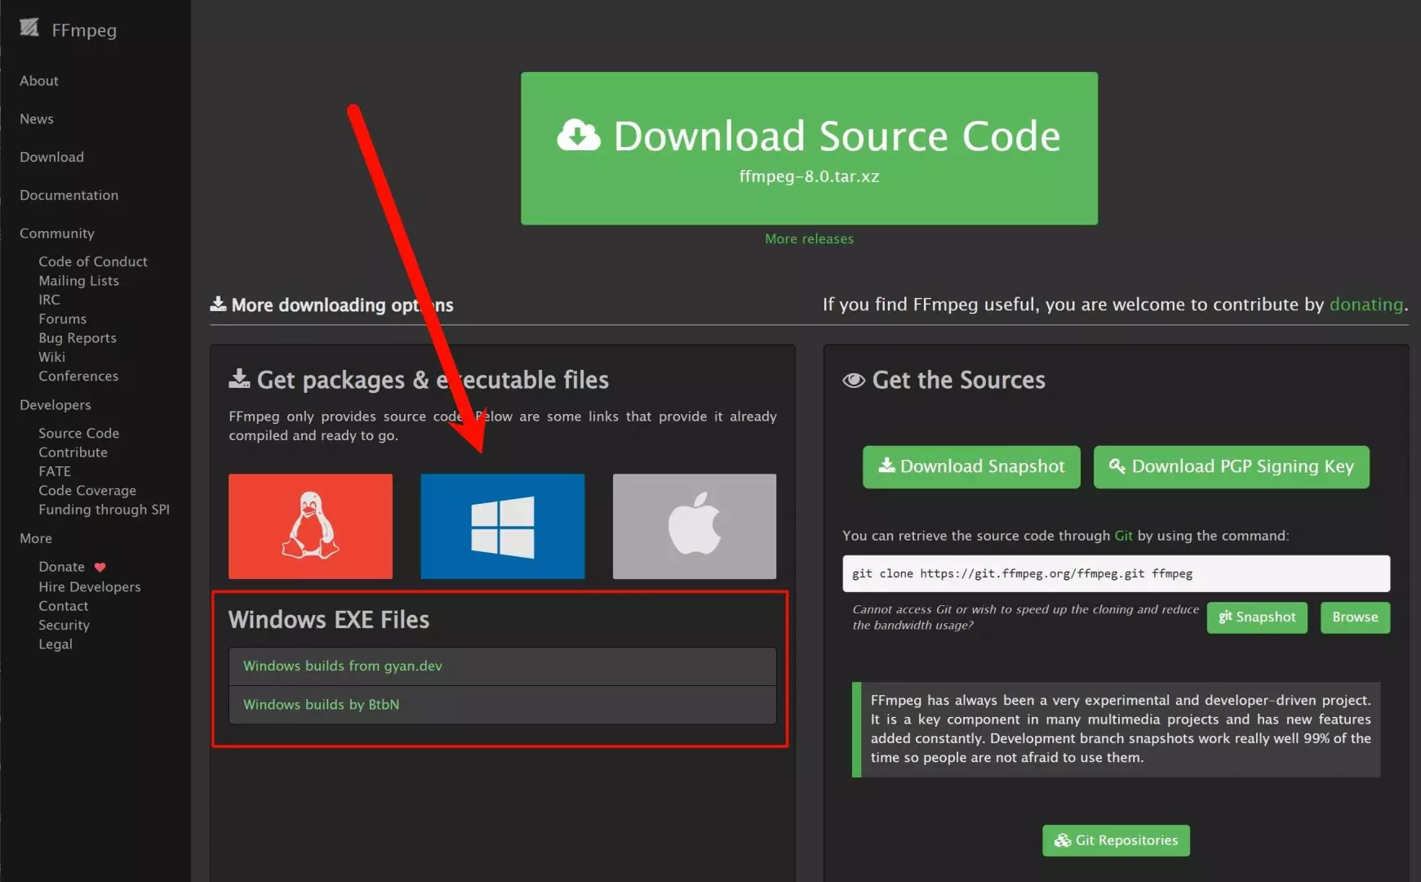
Task: Open the IRC link
Action: (49, 300)
